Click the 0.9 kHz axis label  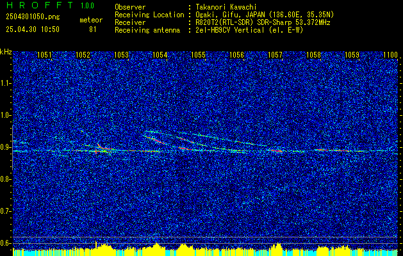5,147
